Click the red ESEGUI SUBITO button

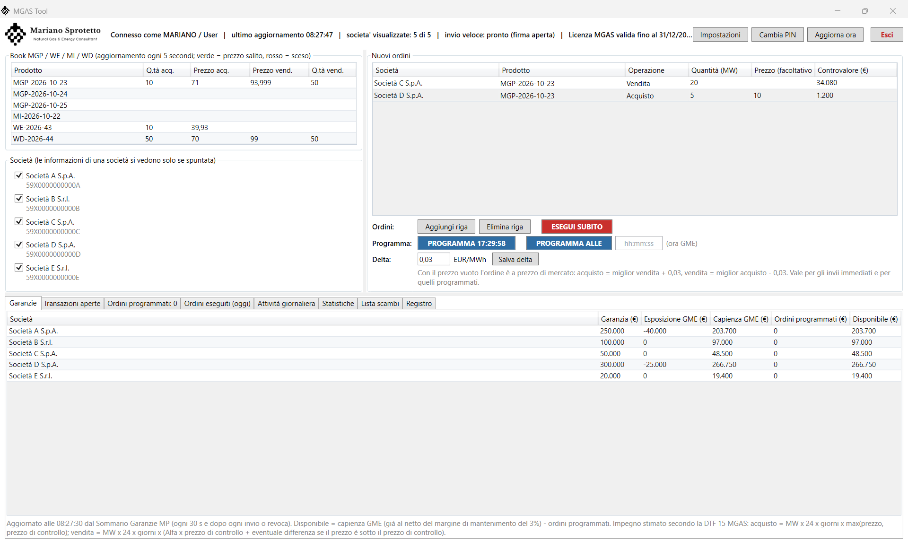[576, 227]
